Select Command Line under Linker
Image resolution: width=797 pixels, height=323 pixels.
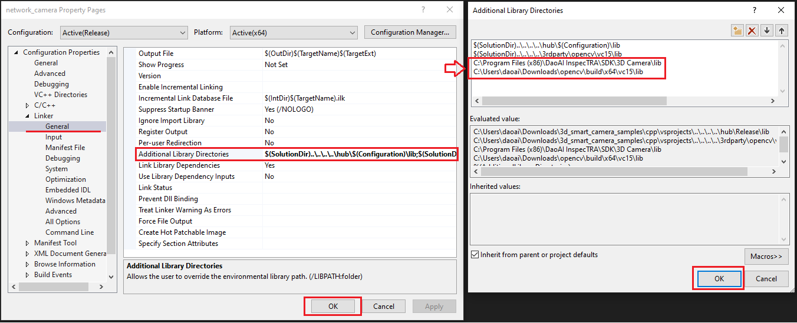[70, 232]
